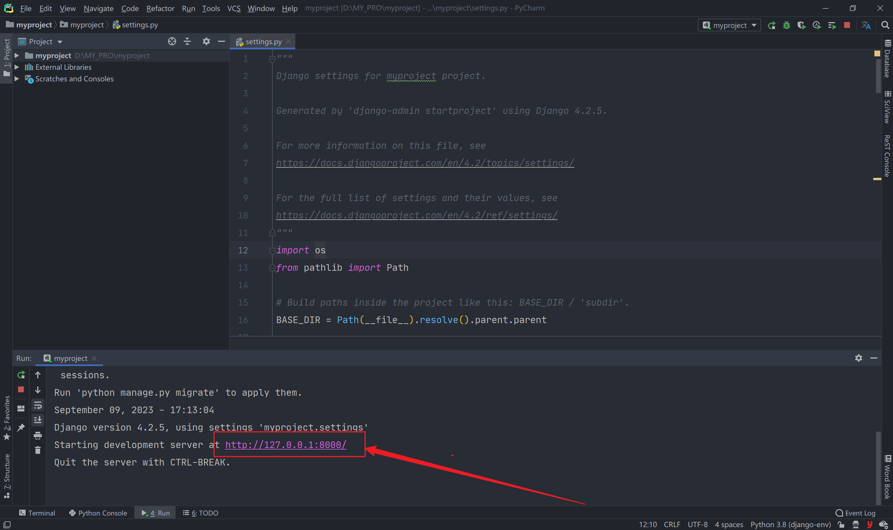
Task: Open the Event Log button
Action: click(856, 513)
